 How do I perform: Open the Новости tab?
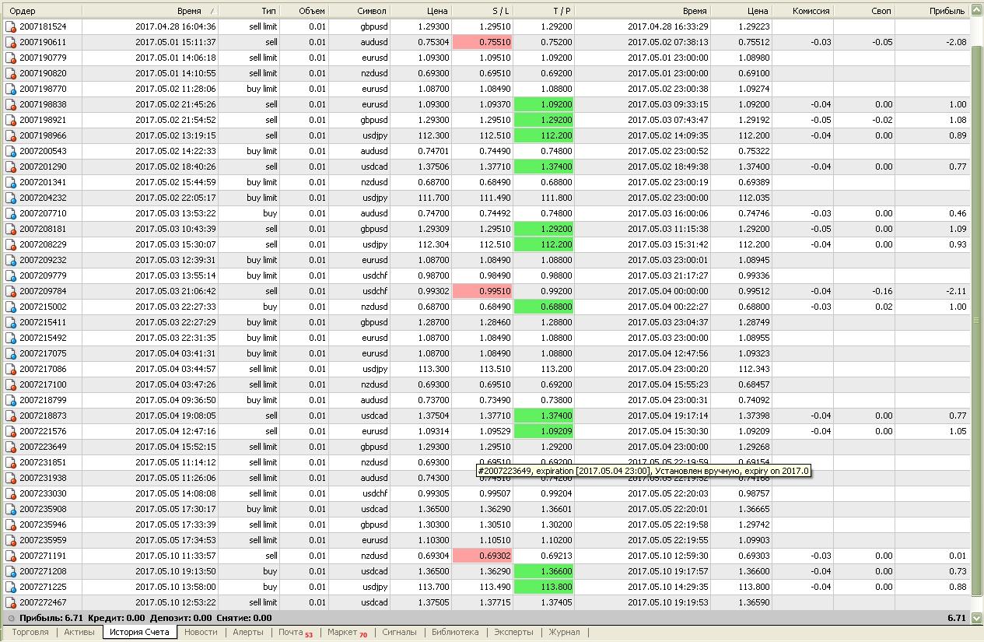point(201,633)
